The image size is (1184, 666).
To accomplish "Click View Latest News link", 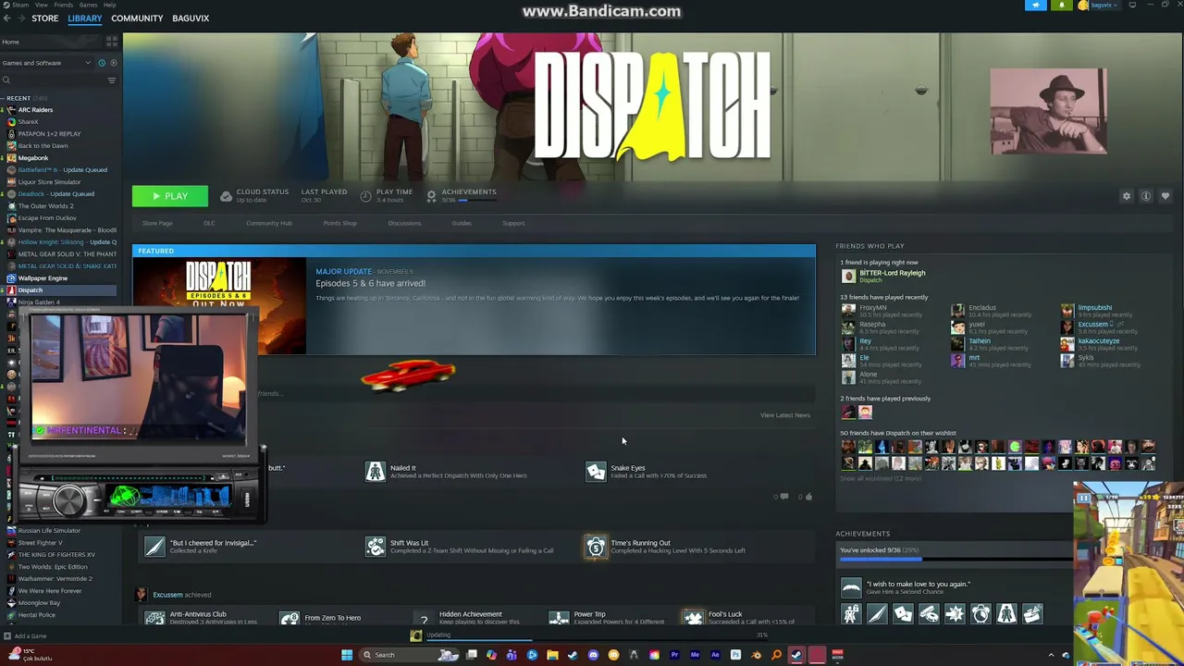I will pos(784,415).
